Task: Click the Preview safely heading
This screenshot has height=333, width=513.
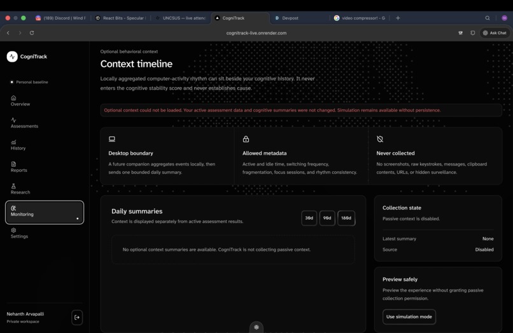Action: [400, 280]
